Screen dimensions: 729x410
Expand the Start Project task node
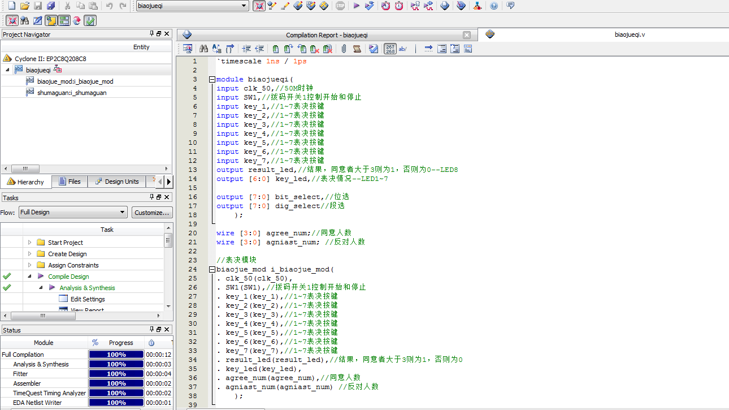click(x=30, y=243)
